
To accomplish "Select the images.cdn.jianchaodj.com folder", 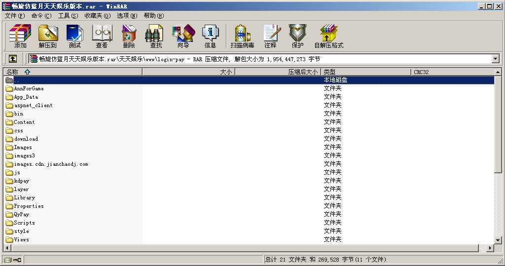I will (47, 164).
